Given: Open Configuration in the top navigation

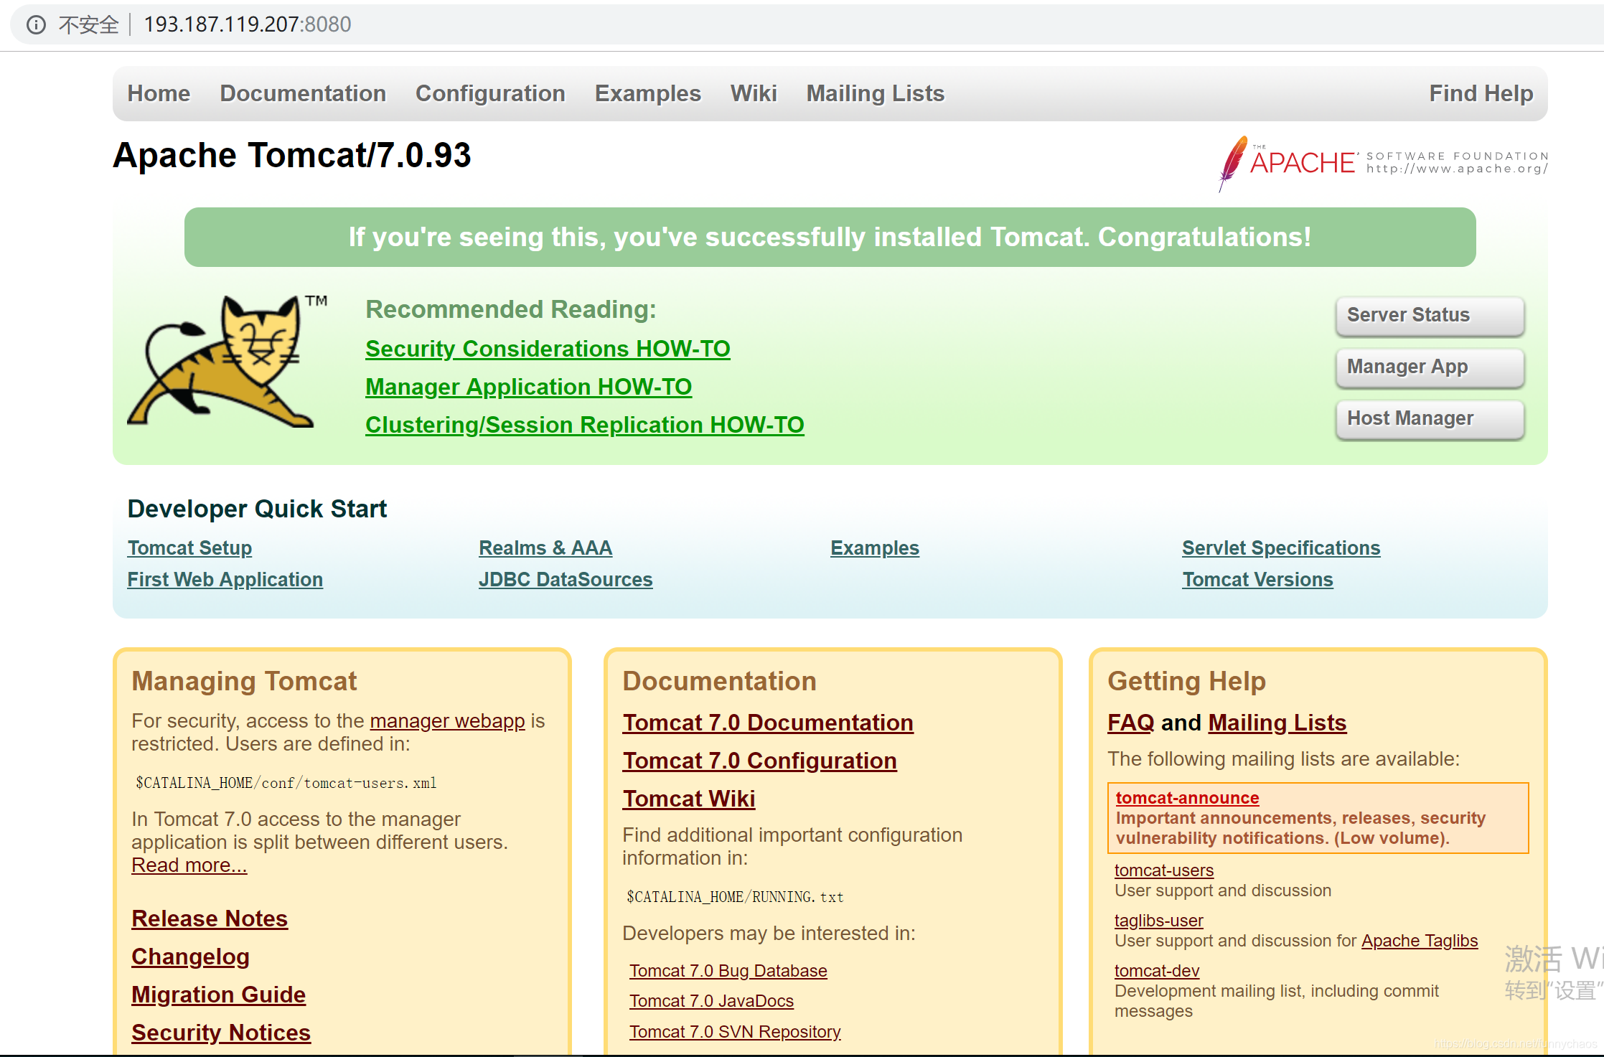Looking at the screenshot, I should pos(490,93).
